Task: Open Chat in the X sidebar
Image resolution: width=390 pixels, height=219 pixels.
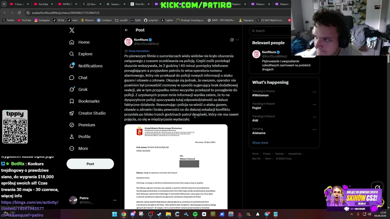Action: tap(78, 78)
